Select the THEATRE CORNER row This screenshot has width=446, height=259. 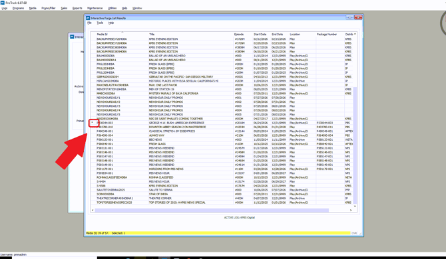pos(222,199)
